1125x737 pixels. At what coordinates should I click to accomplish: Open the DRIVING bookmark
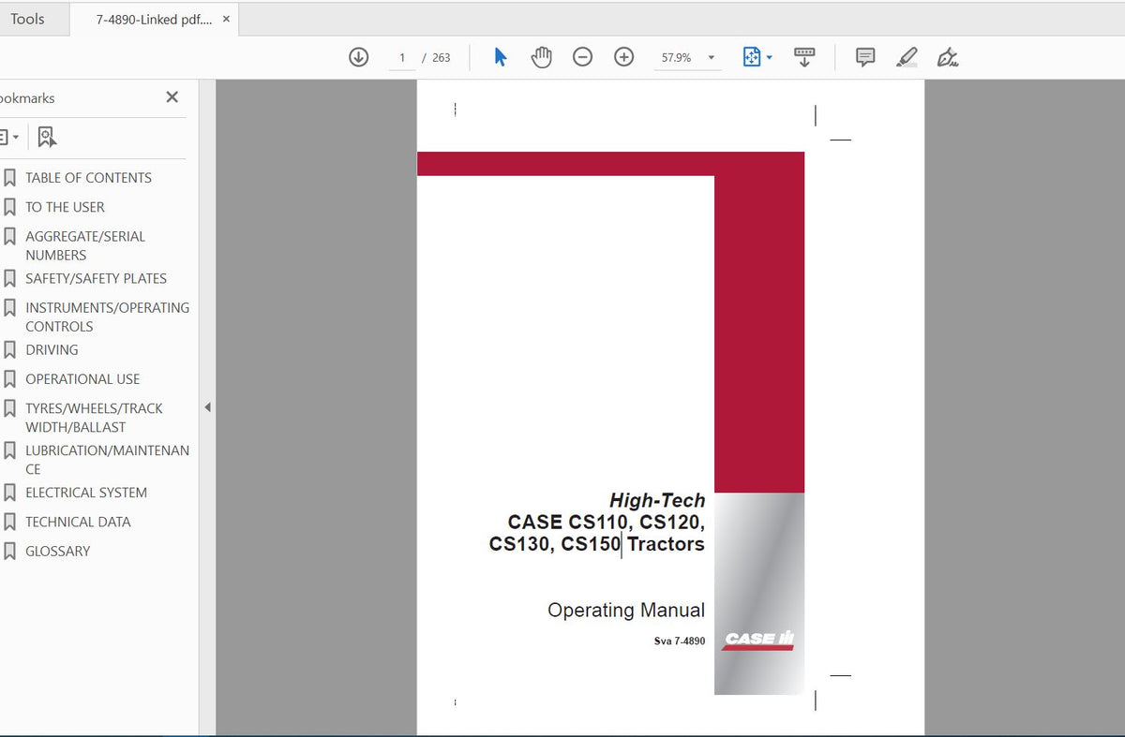tap(52, 349)
